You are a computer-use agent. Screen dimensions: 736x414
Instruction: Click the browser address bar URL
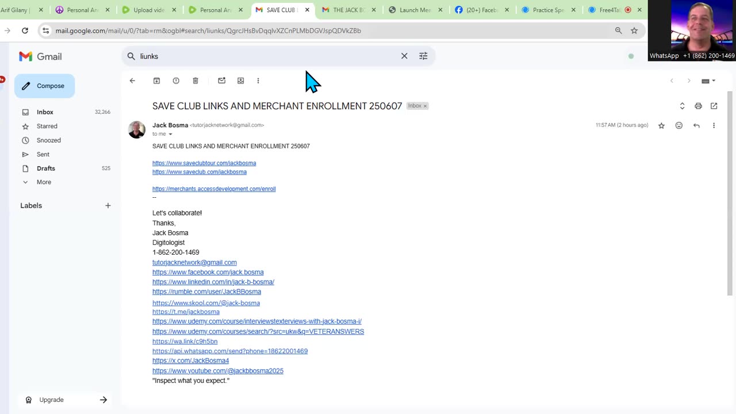click(208, 30)
